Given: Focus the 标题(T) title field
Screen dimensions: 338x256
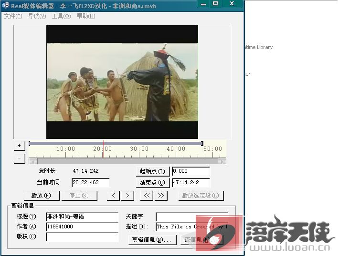Looking at the screenshot, I should click(x=82, y=217).
